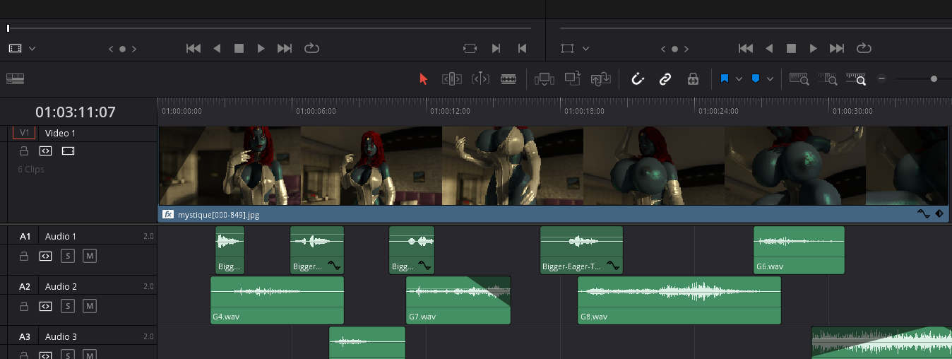Click the Insert clip icon
Screen dimensions: 952x359
click(545, 79)
